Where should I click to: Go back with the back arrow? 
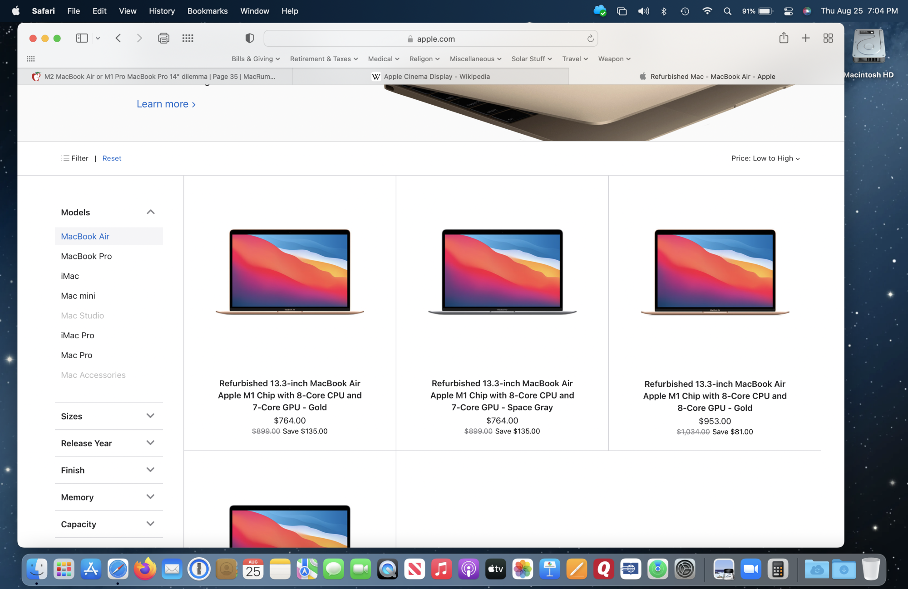coord(118,39)
